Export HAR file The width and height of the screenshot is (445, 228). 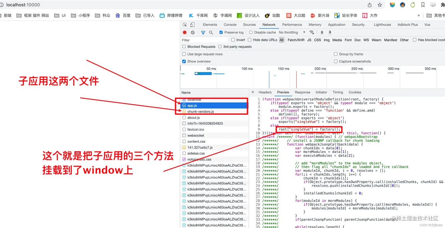coord(330,32)
